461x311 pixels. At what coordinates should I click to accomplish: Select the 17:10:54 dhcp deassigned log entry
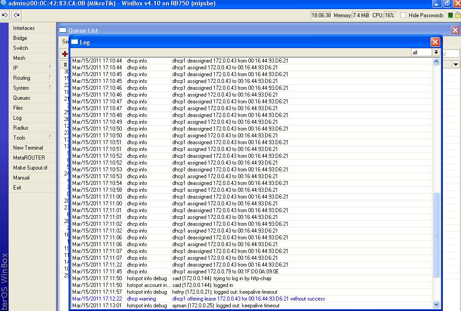(252, 183)
